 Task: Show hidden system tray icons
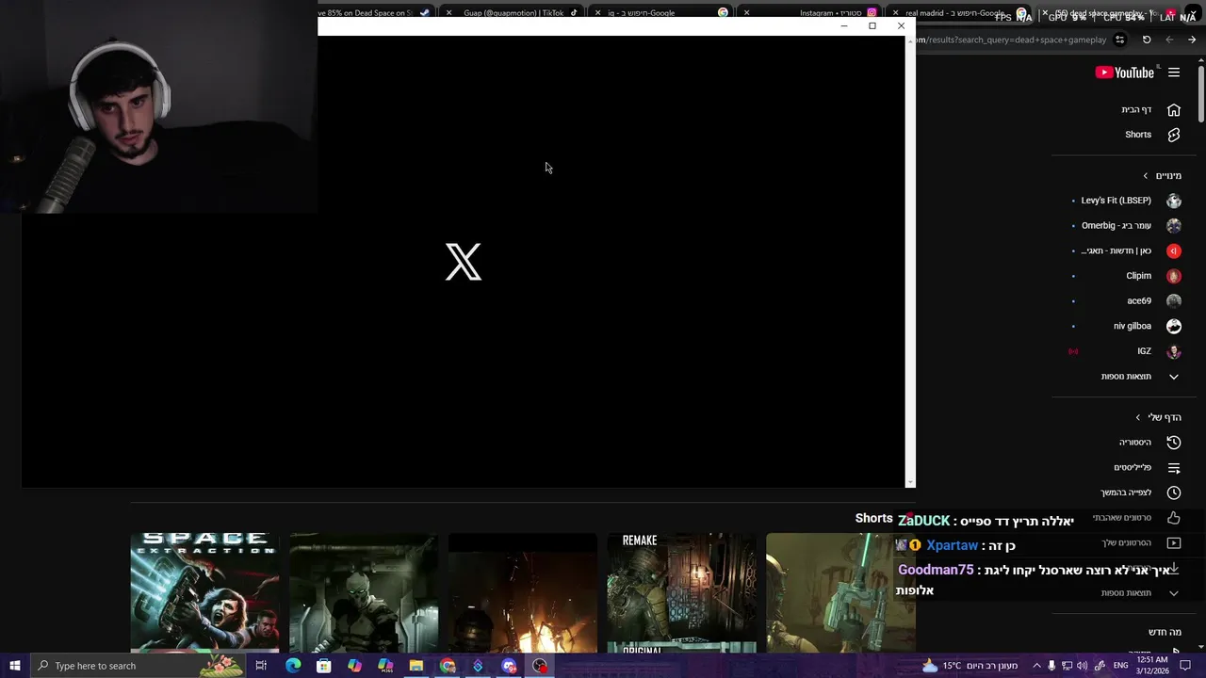(1036, 666)
